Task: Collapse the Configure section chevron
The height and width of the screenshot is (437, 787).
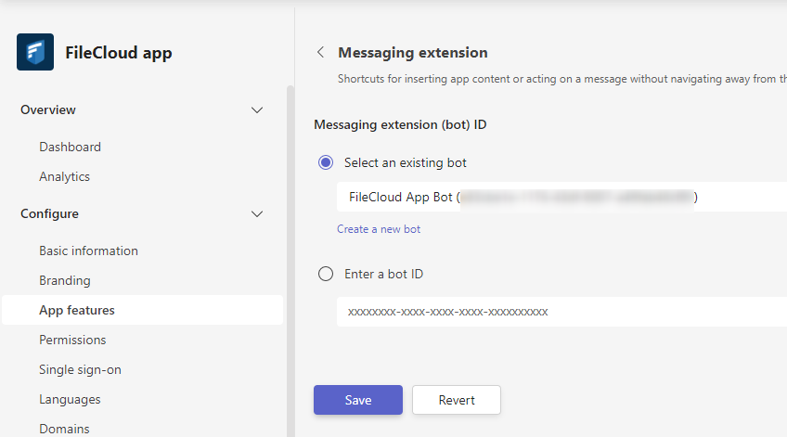Action: pyautogui.click(x=257, y=213)
